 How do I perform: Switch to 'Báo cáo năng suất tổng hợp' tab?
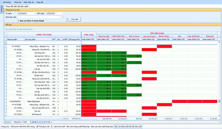(78, 127)
